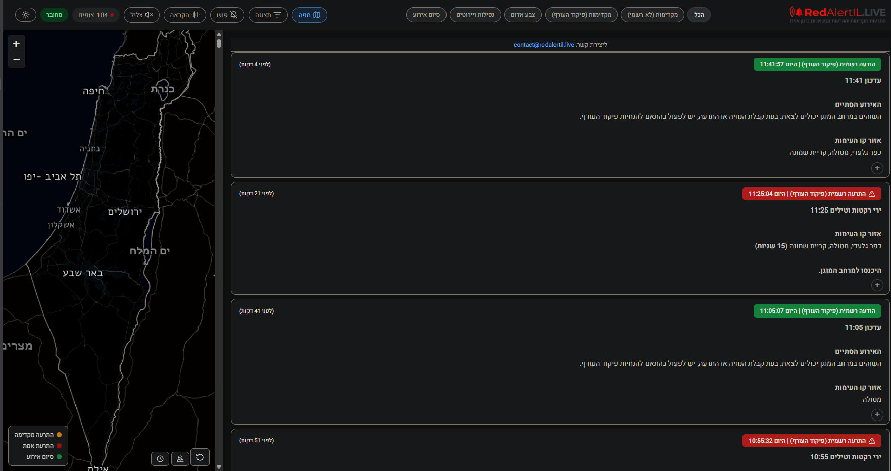Image resolution: width=891 pixels, height=471 pixels.
Task: Zoom in on the map
Action: pyautogui.click(x=16, y=44)
